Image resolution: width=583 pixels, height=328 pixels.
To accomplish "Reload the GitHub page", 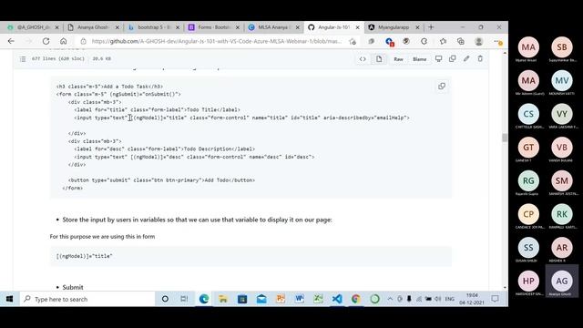I will (x=46, y=41).
